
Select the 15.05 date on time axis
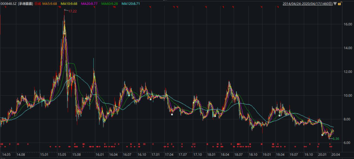coord(62,154)
